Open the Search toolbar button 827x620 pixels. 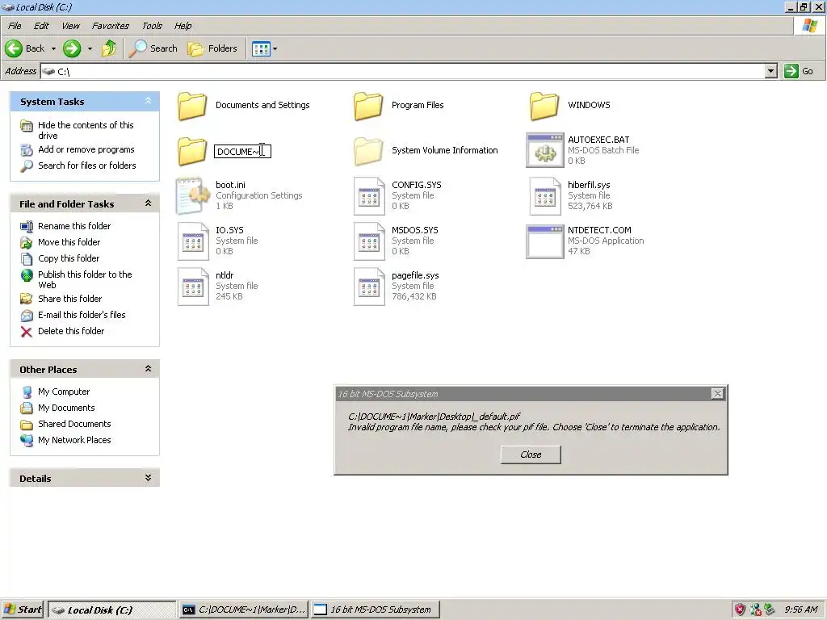click(x=153, y=48)
